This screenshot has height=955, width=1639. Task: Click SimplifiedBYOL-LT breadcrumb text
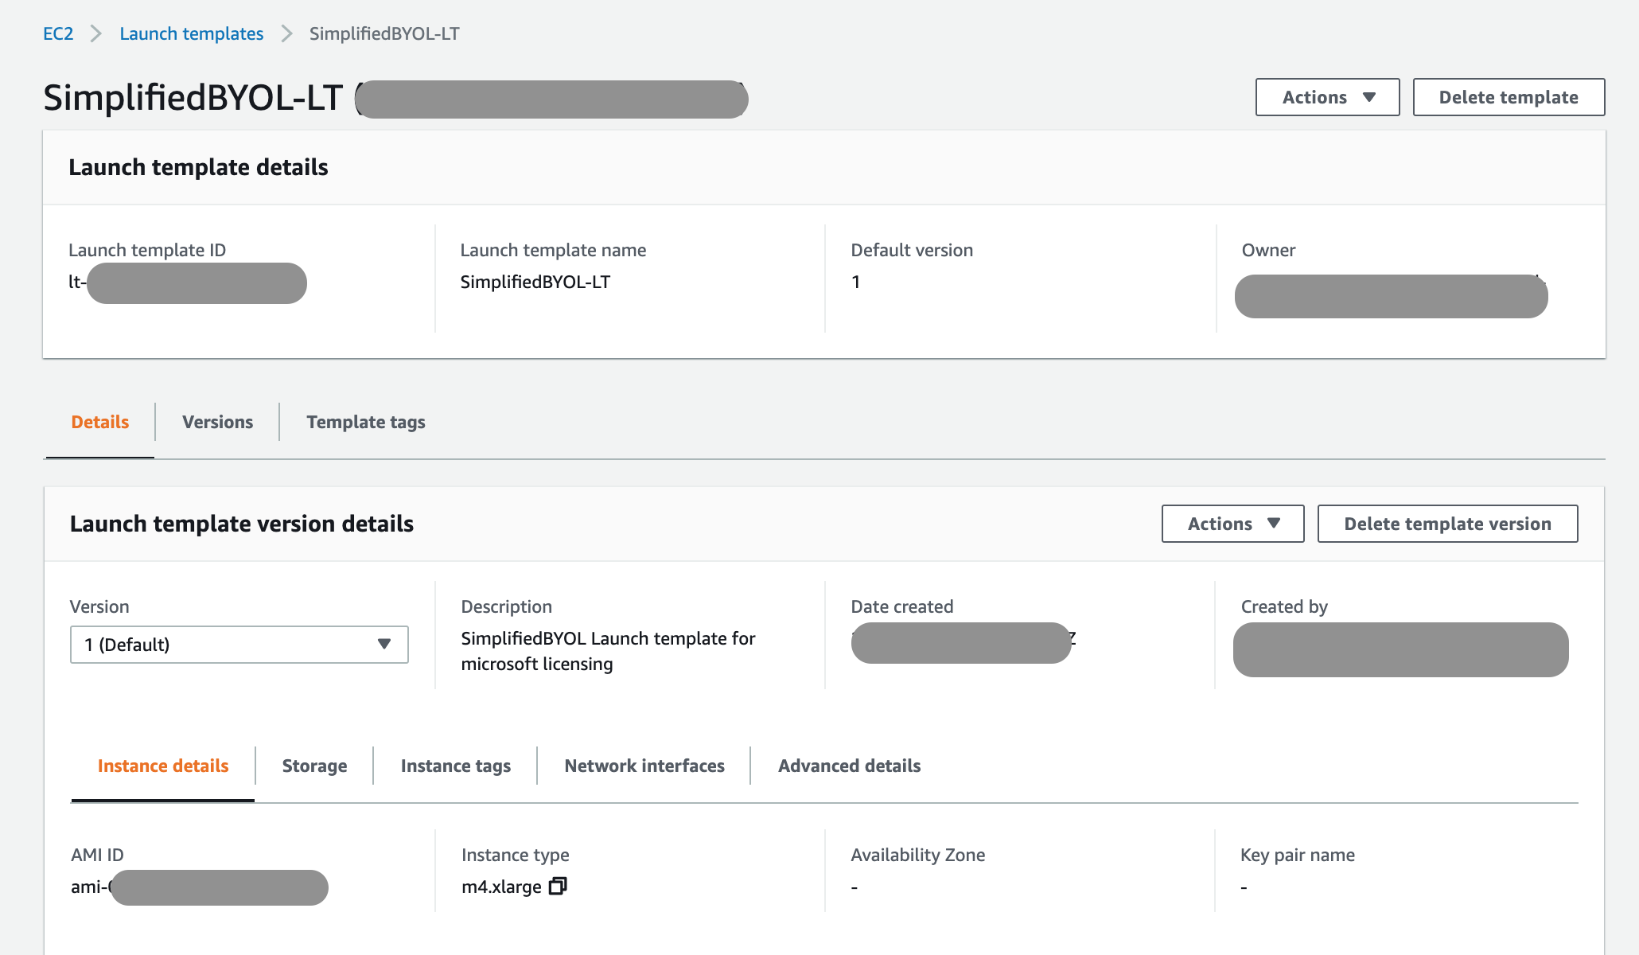click(384, 33)
